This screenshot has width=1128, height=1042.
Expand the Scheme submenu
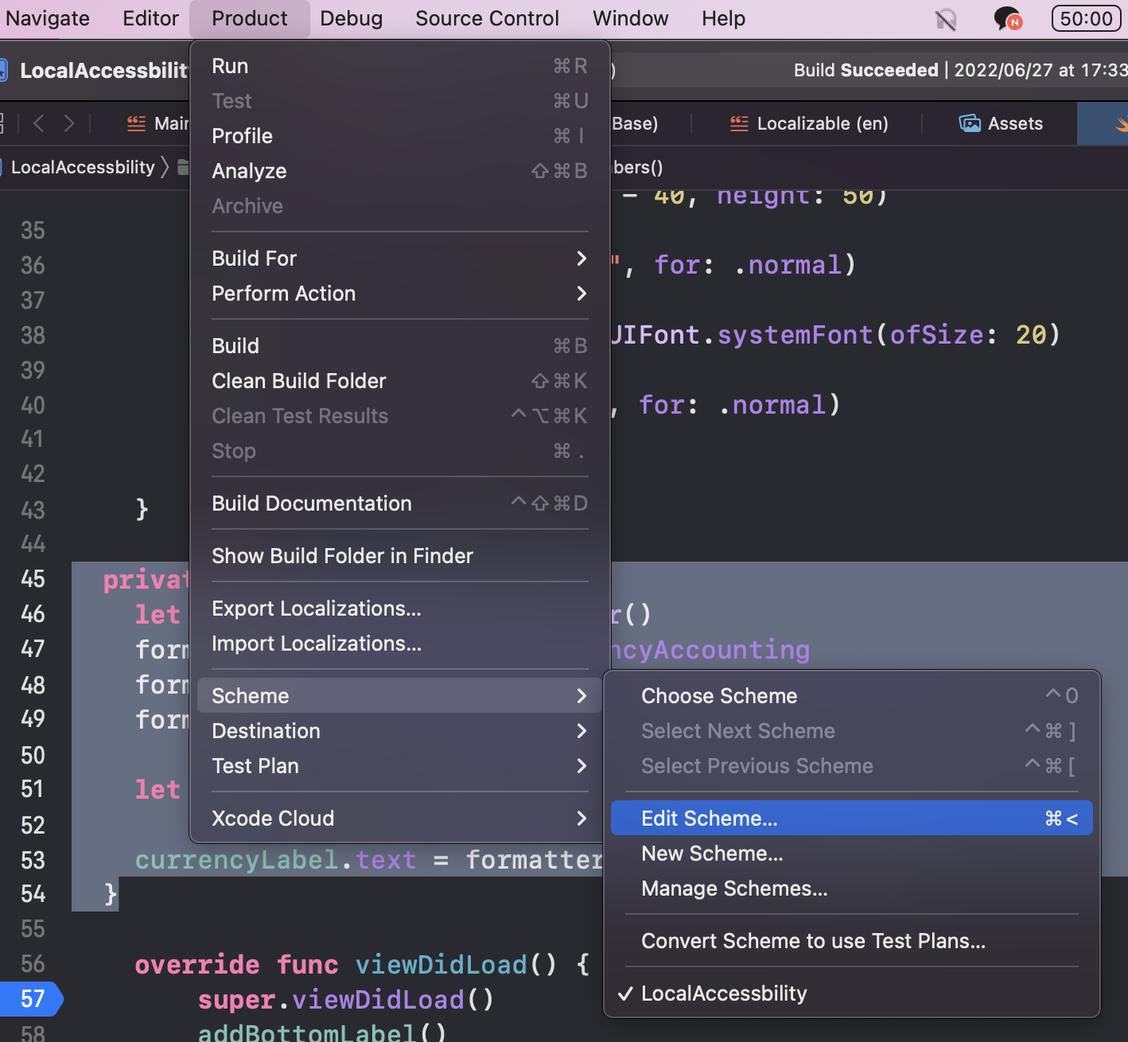(x=400, y=696)
